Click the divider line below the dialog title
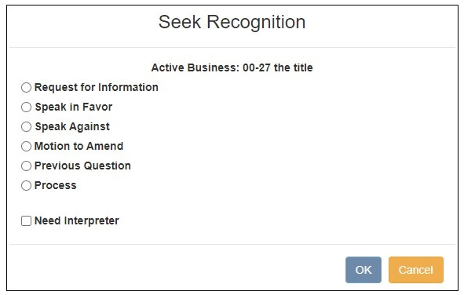 (x=232, y=47)
